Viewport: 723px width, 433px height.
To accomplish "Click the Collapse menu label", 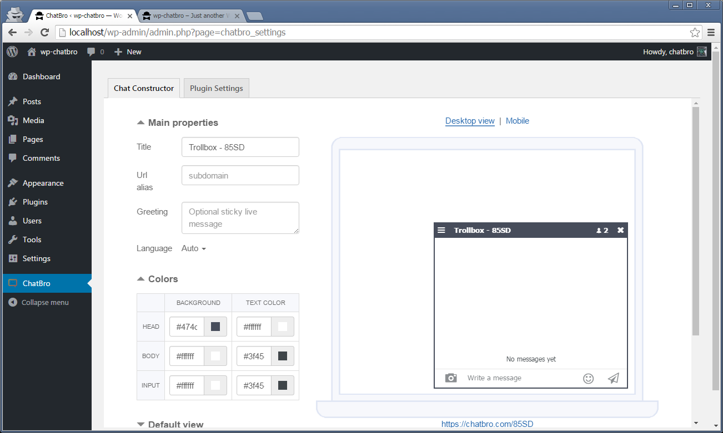I will click(x=45, y=302).
